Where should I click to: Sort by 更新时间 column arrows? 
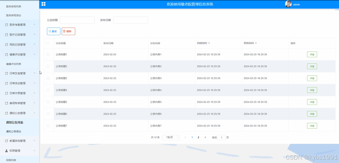tap(256, 43)
